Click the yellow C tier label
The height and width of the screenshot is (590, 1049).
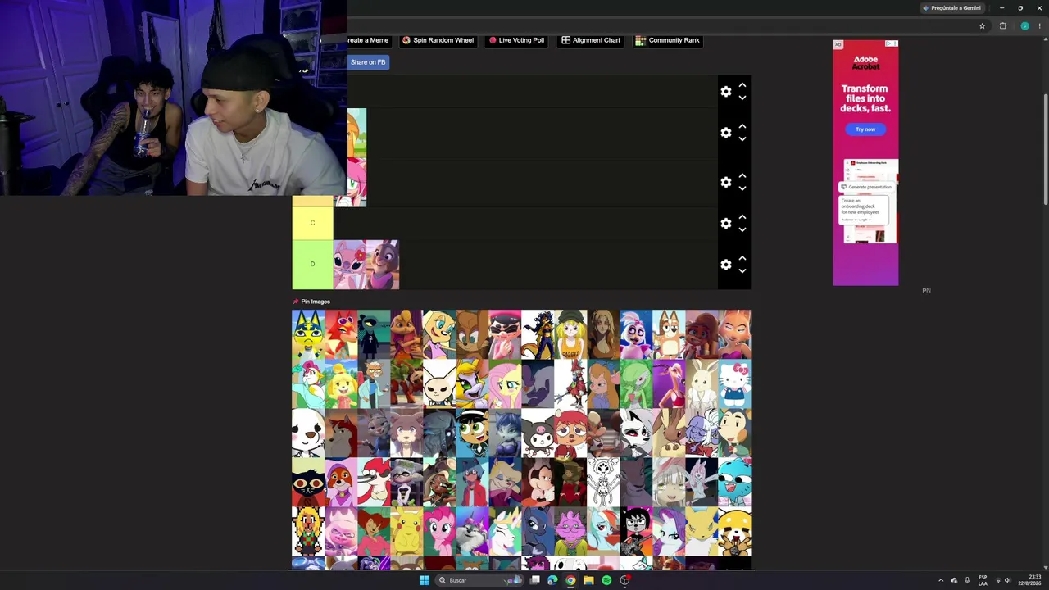click(312, 223)
